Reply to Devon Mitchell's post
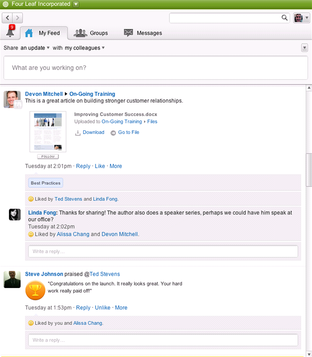 pos(83,166)
